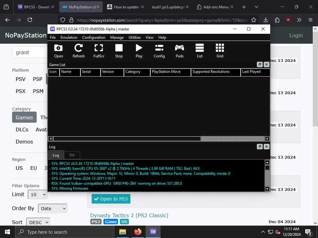Click the game list right scroll arrow
The image size is (318, 238).
tap(267, 139)
